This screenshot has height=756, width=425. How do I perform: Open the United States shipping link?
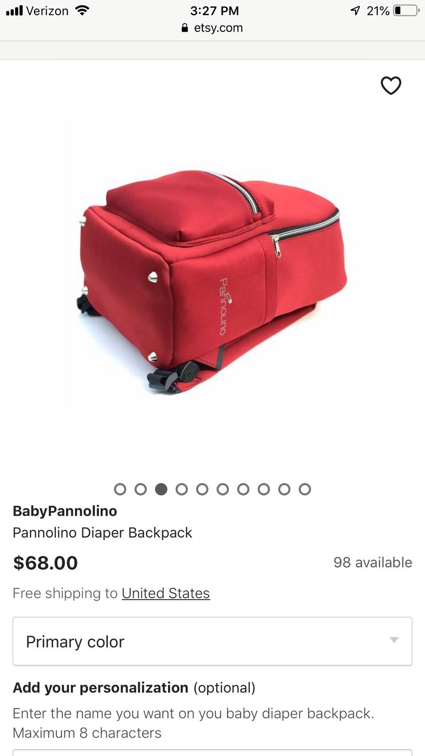pyautogui.click(x=166, y=593)
